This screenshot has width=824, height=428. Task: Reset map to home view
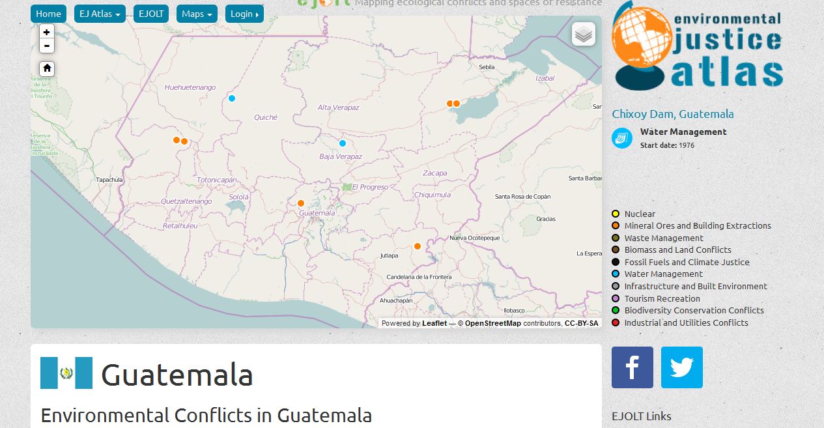(46, 68)
